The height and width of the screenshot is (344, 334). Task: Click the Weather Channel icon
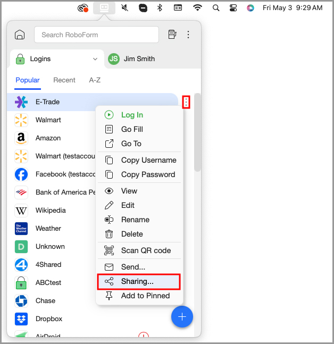21,229
